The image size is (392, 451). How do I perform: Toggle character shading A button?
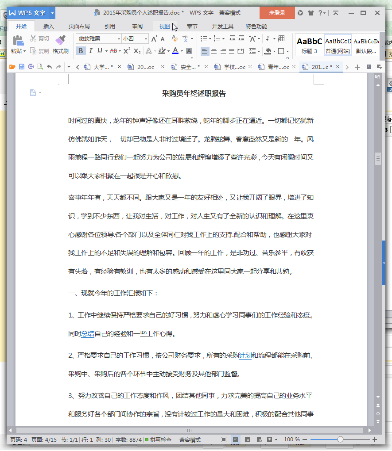(189, 51)
